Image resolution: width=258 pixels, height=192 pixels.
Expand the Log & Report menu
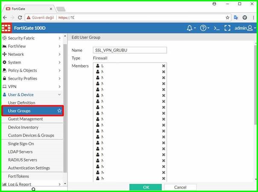point(32,184)
